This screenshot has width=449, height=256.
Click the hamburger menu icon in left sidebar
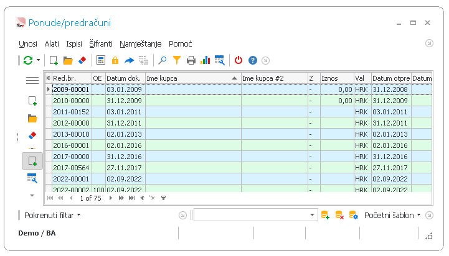(32, 81)
